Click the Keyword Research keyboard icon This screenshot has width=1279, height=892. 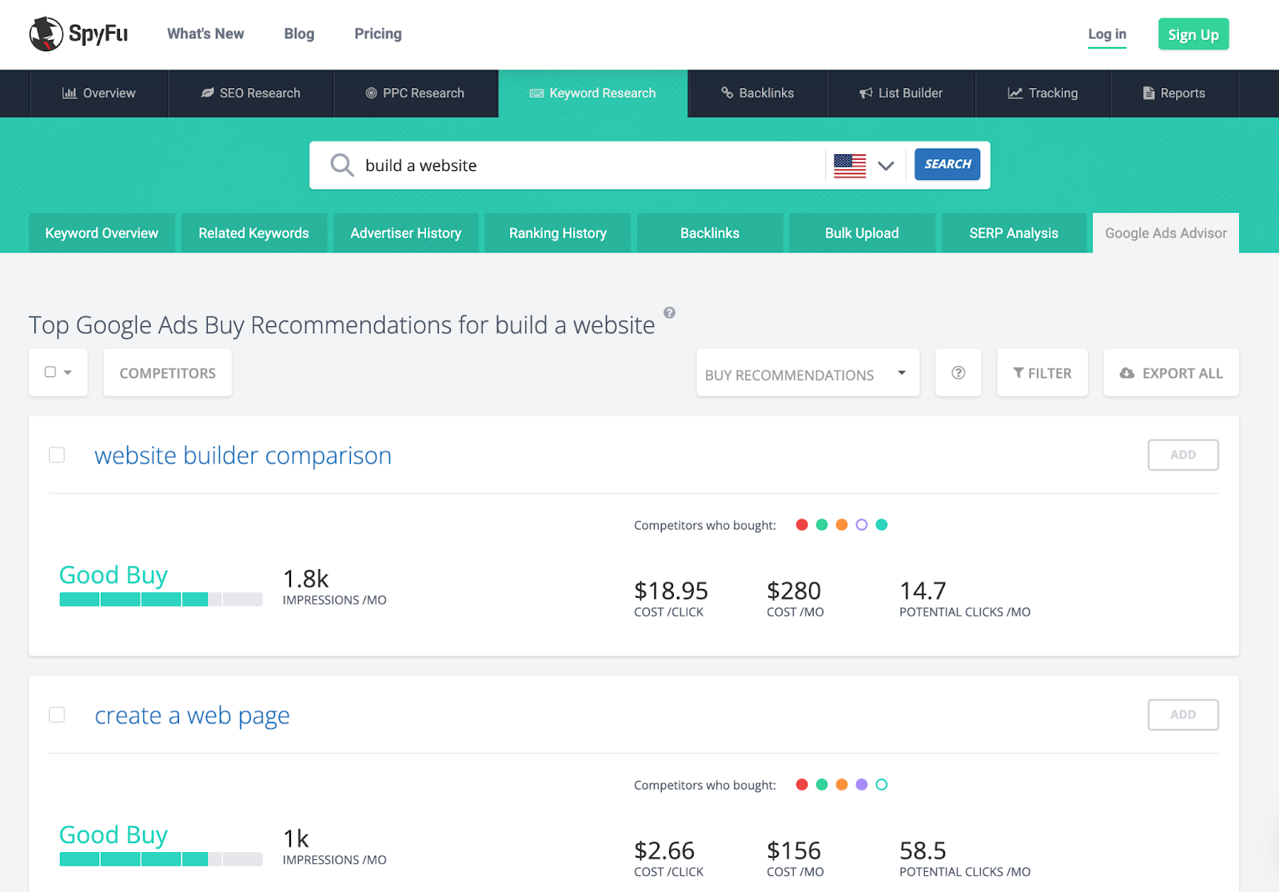pyautogui.click(x=536, y=94)
